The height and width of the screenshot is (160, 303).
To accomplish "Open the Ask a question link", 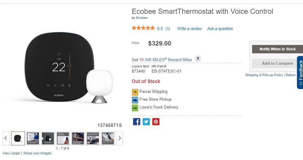I will tap(220, 29).
